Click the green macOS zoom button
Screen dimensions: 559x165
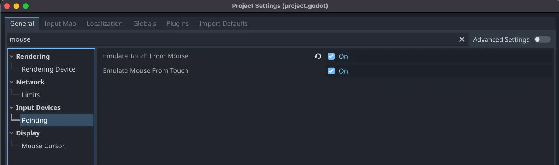coord(26,6)
